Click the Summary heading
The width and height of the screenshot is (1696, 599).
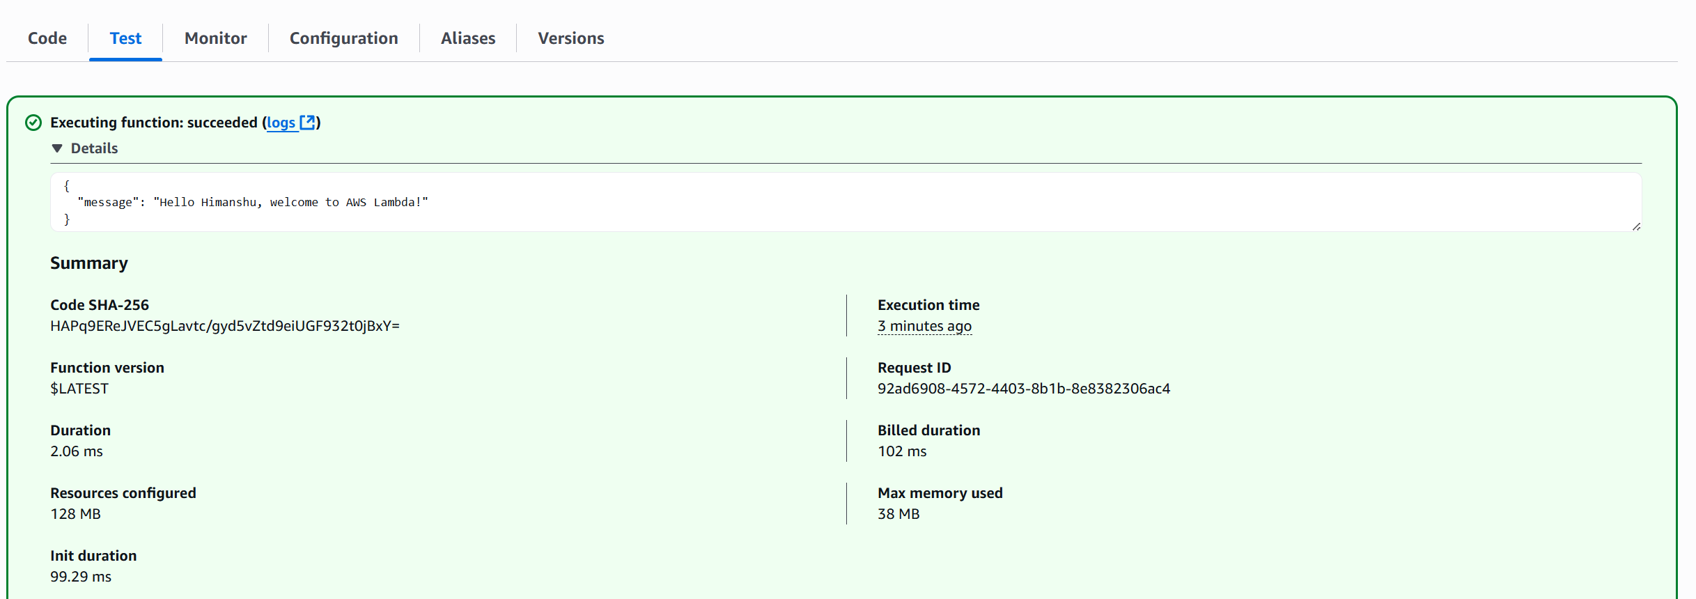[x=89, y=263]
